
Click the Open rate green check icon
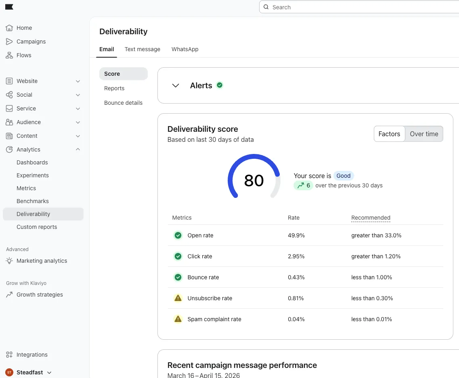[x=178, y=235]
